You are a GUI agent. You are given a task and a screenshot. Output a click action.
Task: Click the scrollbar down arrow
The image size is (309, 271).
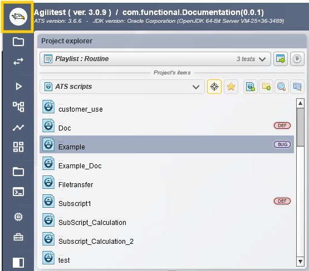pos(300,262)
